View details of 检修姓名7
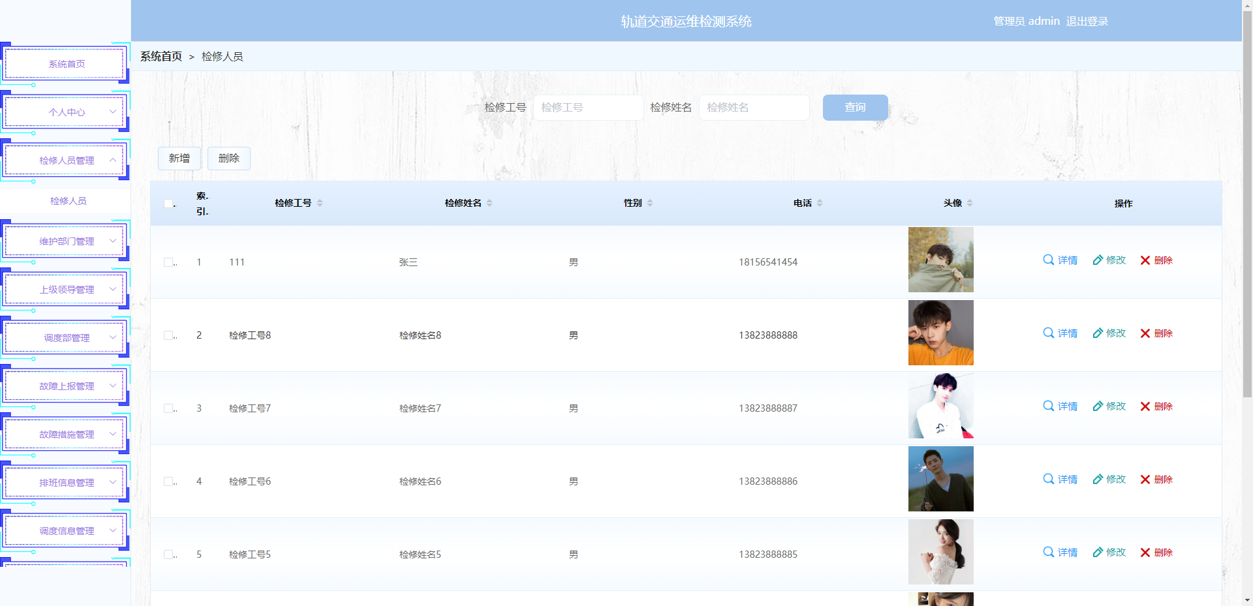Viewport: 1253px width, 606px height. (x=1060, y=406)
